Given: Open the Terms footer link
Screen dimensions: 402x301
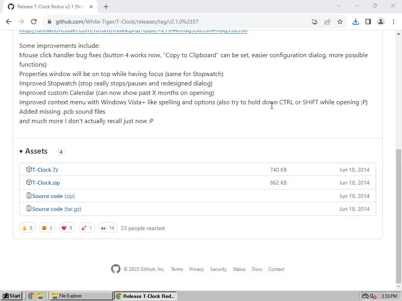Looking at the screenshot, I should [x=177, y=269].
